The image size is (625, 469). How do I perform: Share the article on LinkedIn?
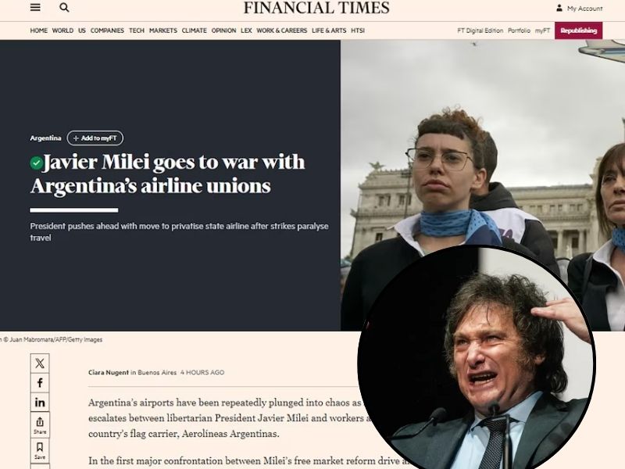pyautogui.click(x=40, y=403)
